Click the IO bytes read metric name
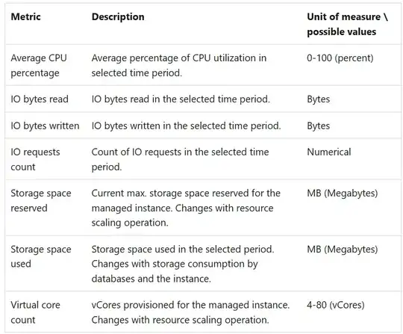Image resolution: width=403 pixels, height=334 pixels. [40, 99]
